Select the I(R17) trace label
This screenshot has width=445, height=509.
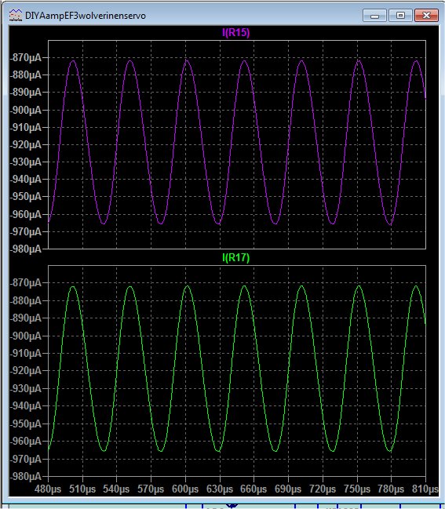tap(235, 258)
